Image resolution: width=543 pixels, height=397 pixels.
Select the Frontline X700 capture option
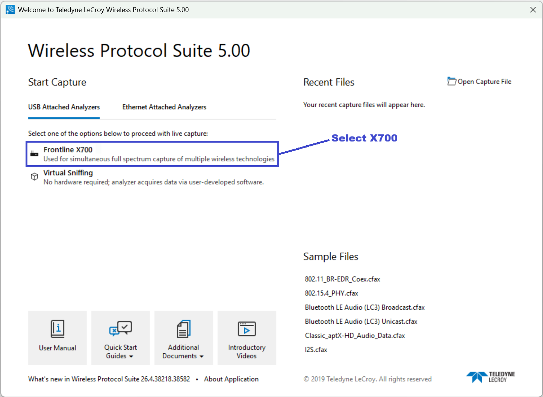(152, 154)
